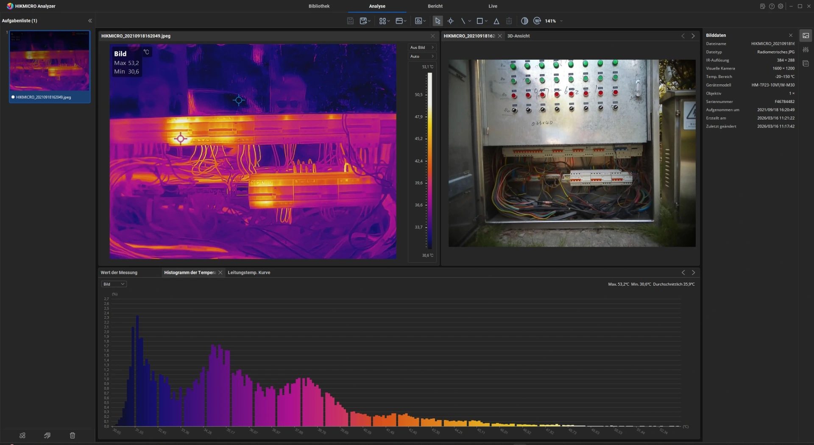Toggle the image contrast split-circle icon

pyautogui.click(x=524, y=21)
